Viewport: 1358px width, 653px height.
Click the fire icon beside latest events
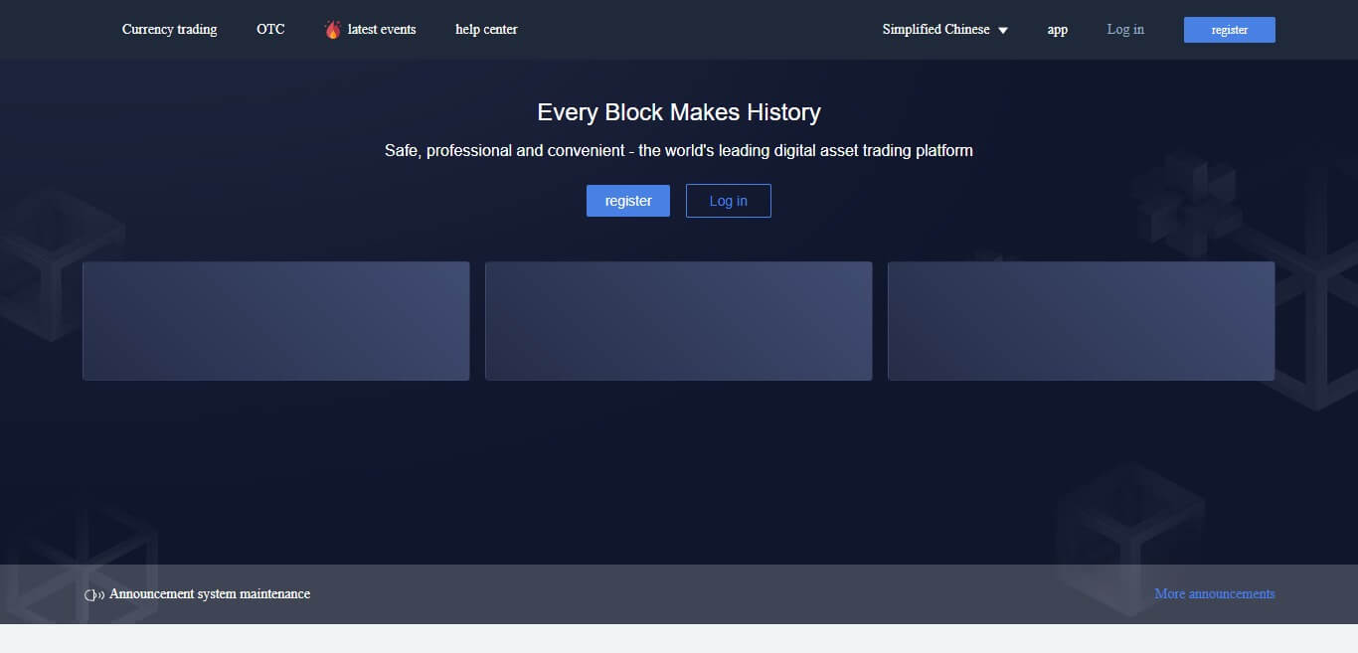(332, 29)
